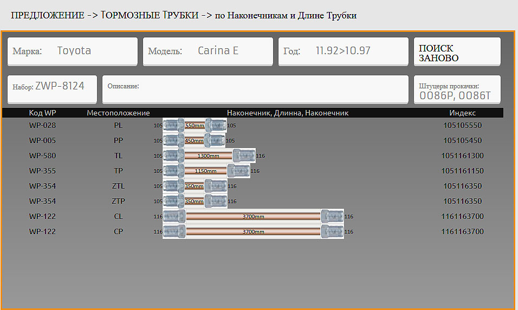Click the WP-028 code link

click(x=43, y=126)
